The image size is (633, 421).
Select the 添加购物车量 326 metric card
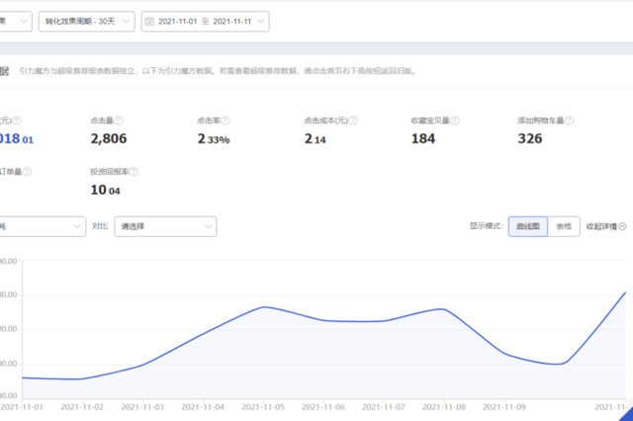click(546, 131)
